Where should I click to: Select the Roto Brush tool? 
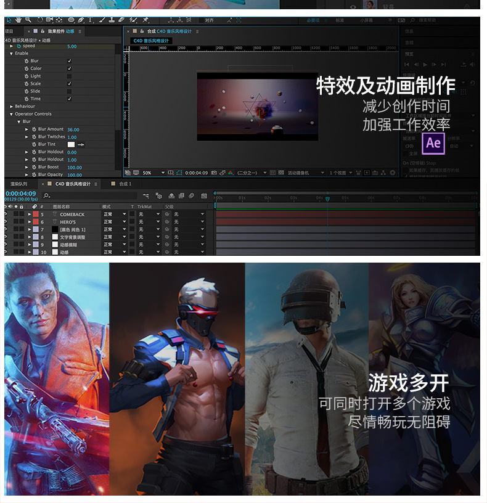133,20
